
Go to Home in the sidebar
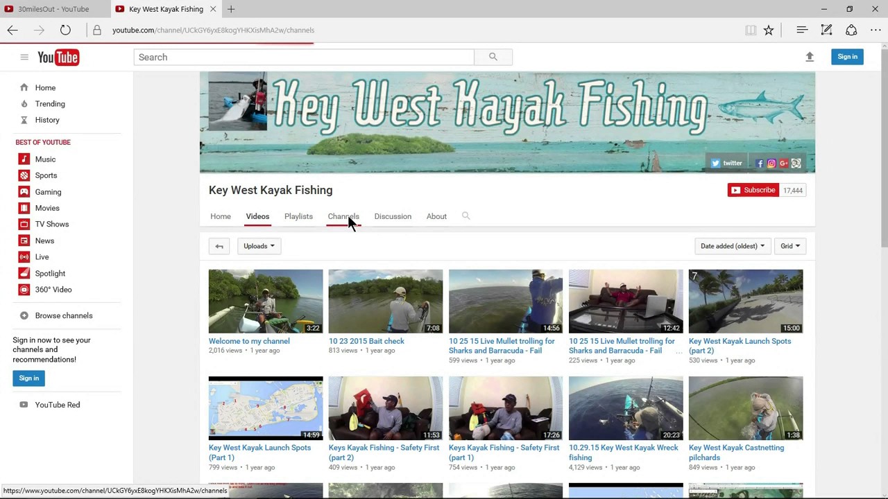click(45, 88)
